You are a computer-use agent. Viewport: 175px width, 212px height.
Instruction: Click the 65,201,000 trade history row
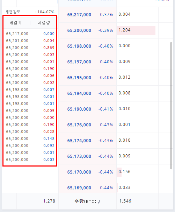pyautogui.click(x=30, y=41)
